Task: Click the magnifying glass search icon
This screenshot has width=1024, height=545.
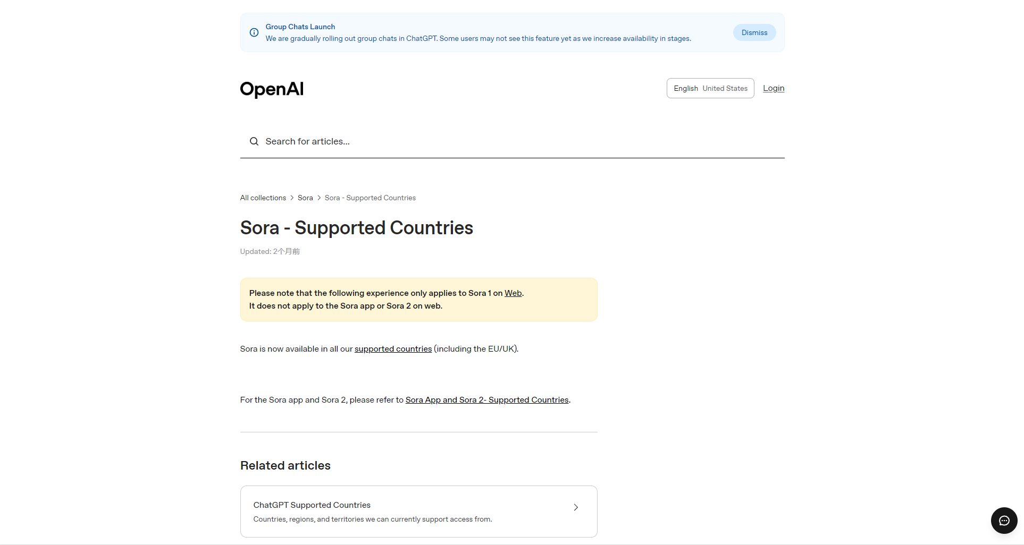Action: [x=254, y=141]
